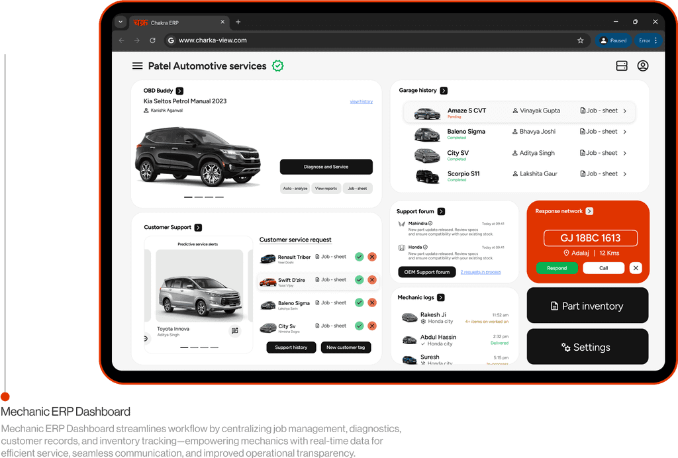Close the Chakra ERP tab
Image resolution: width=678 pixels, height=458 pixels.
222,22
